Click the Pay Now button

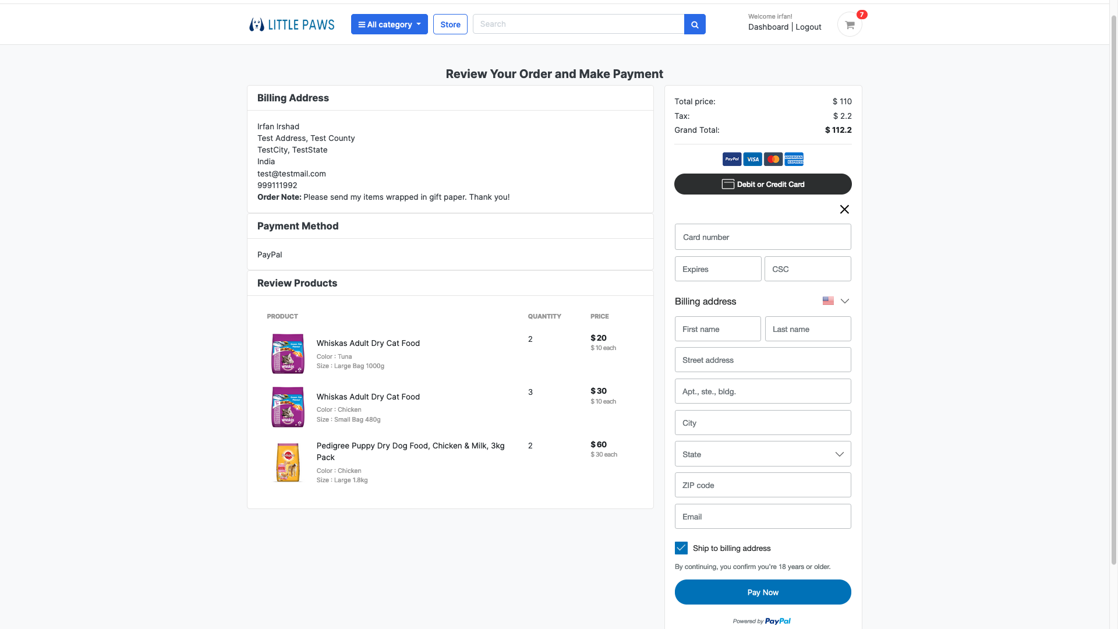[763, 592]
